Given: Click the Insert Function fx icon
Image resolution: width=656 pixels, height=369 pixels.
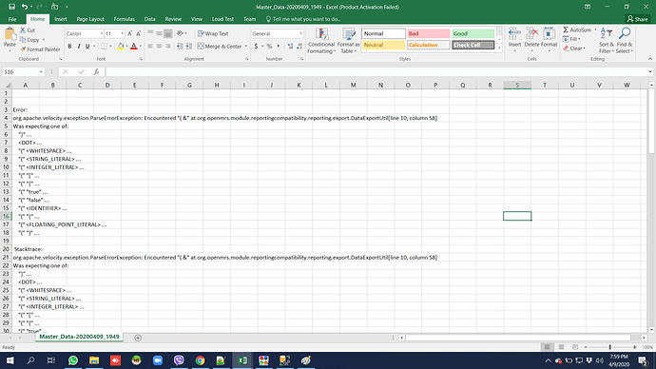Looking at the screenshot, I should (x=96, y=72).
